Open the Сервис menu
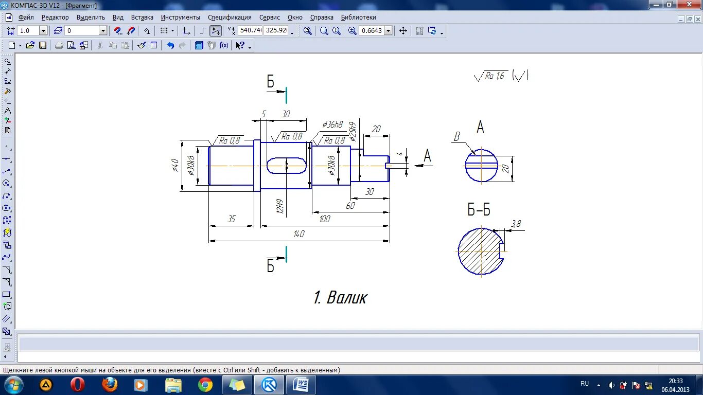 [270, 17]
